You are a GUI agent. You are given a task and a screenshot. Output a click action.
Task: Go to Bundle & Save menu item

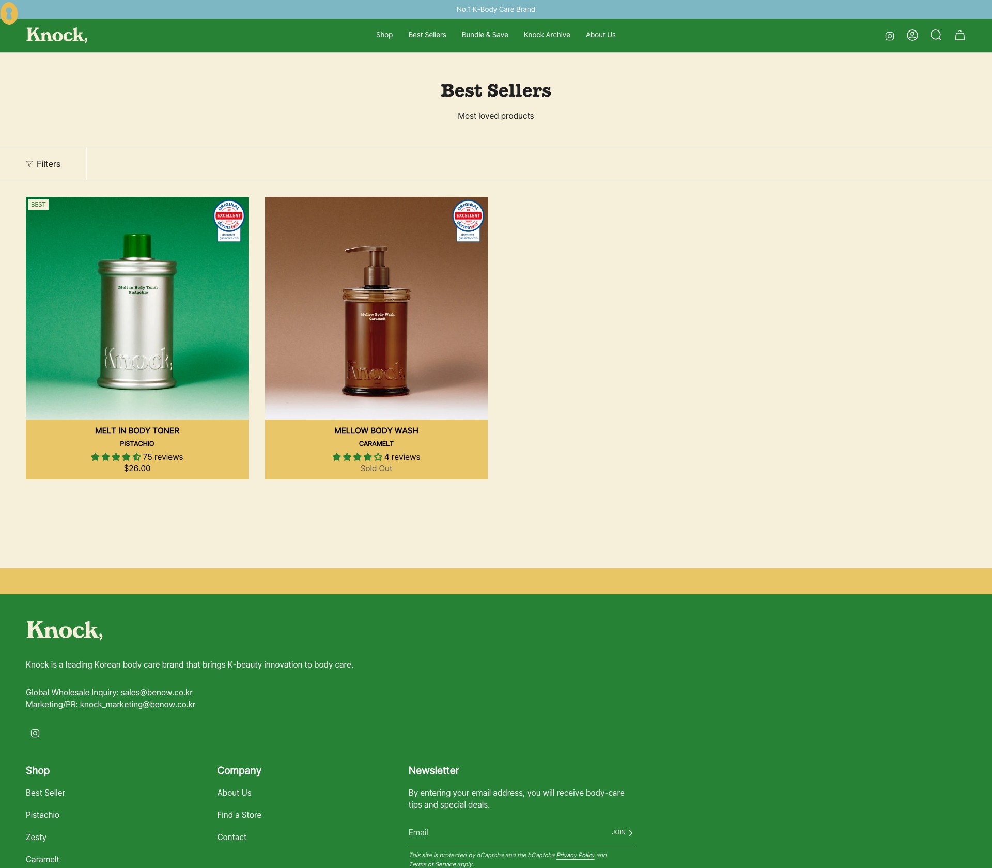click(x=485, y=35)
